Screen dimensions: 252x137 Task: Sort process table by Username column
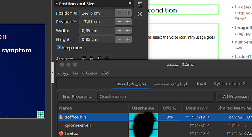point(143,108)
